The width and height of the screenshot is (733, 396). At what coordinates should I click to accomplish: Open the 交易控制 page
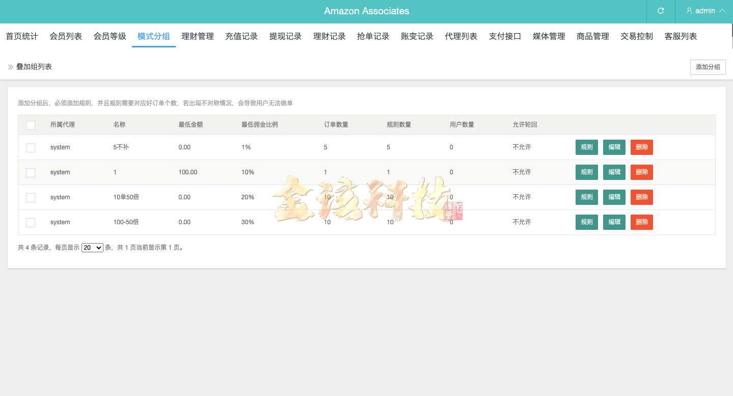636,36
